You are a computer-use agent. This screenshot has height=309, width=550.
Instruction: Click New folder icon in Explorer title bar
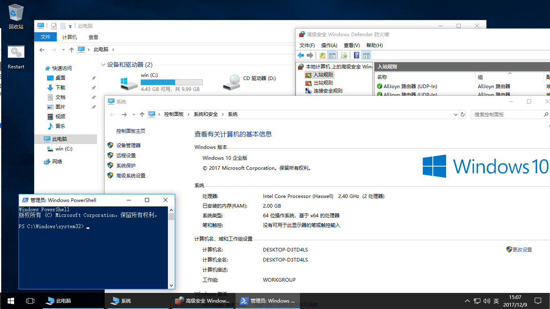tap(63, 26)
